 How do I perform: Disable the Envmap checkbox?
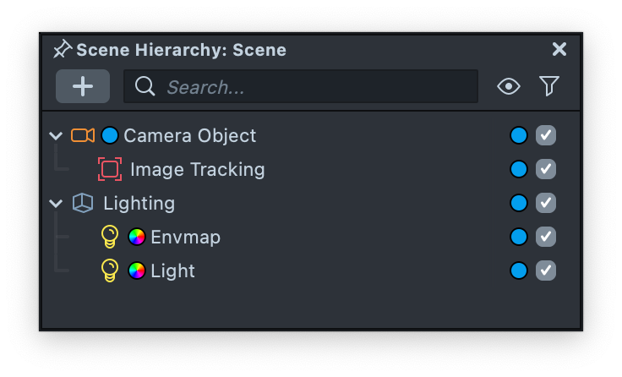pos(546,237)
